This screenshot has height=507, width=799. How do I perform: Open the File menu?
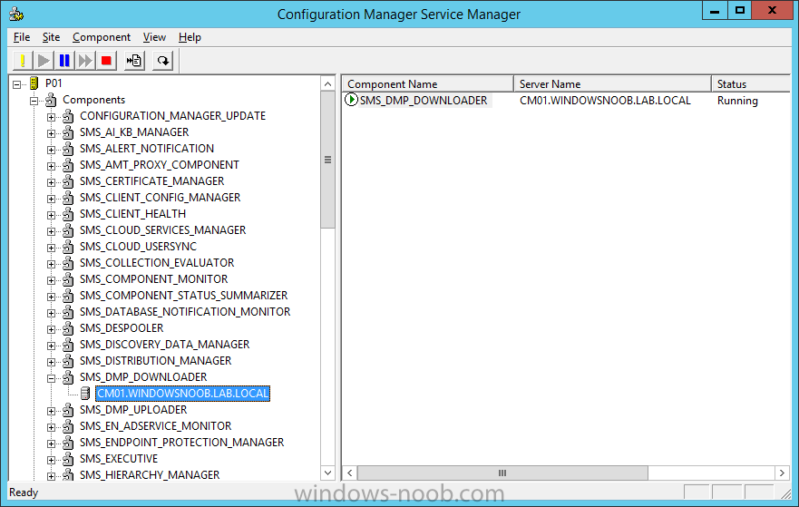pos(22,37)
